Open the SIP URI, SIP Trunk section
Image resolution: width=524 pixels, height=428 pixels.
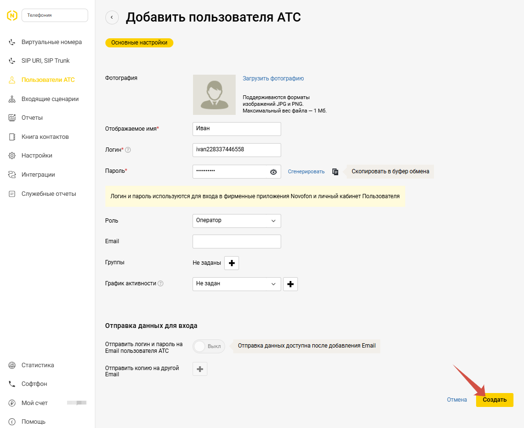pos(45,60)
